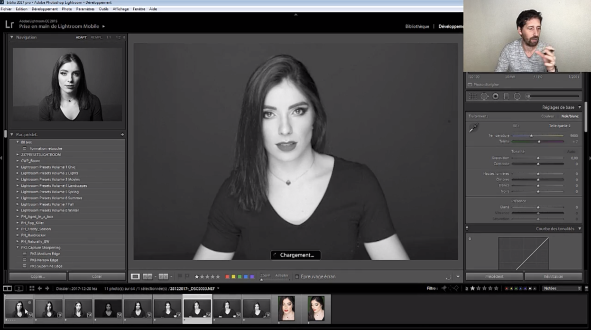The width and height of the screenshot is (591, 330).
Task: Expand the 237PRESETSLIGHTROOM folder
Action: tap(18, 155)
